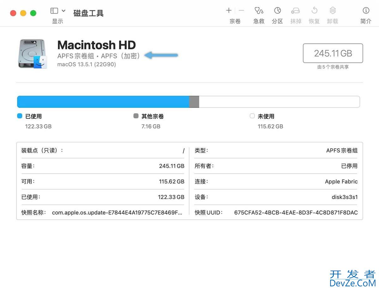
Task: Click the 容量 value 245.11 GB in table
Action: coord(171,166)
